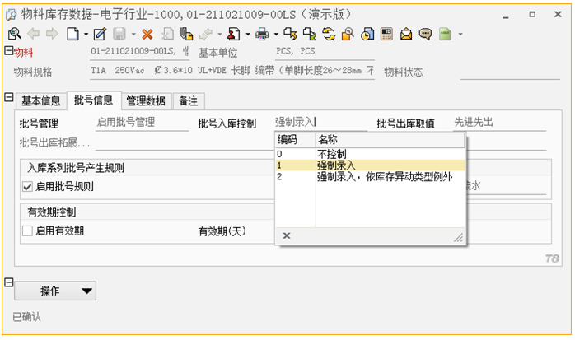This screenshot has height=340, width=575.
Task: Click the printer icon
Action: coord(263,34)
